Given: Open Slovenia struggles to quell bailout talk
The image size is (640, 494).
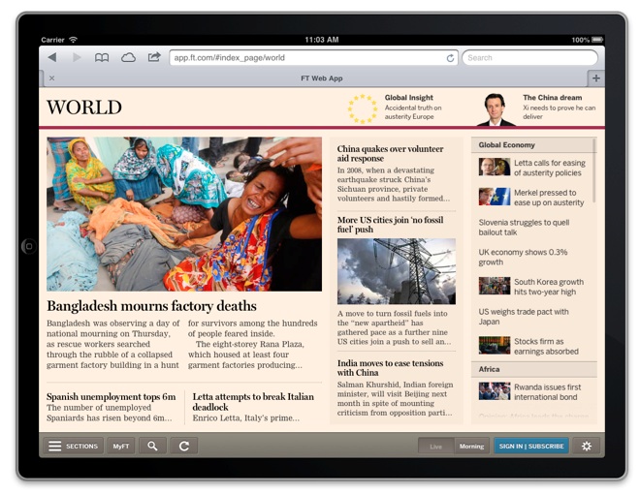Looking at the screenshot, I should point(524,228).
